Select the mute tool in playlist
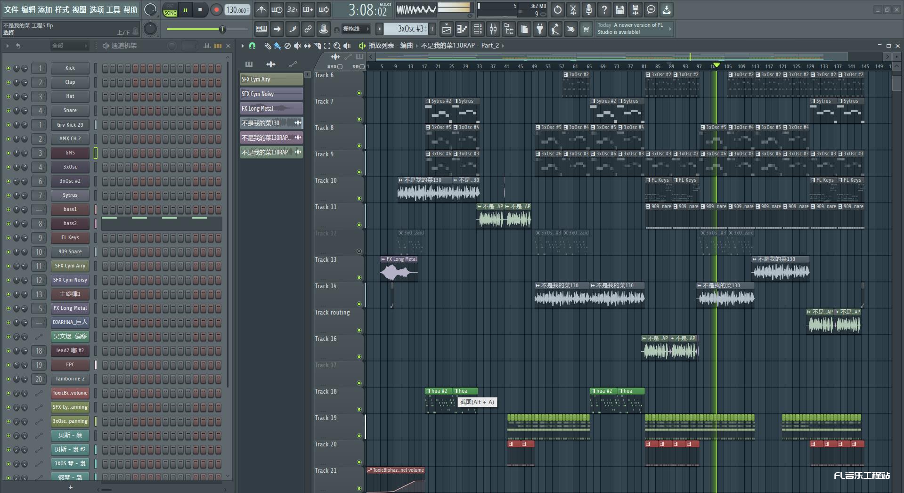904x493 pixels. click(297, 46)
